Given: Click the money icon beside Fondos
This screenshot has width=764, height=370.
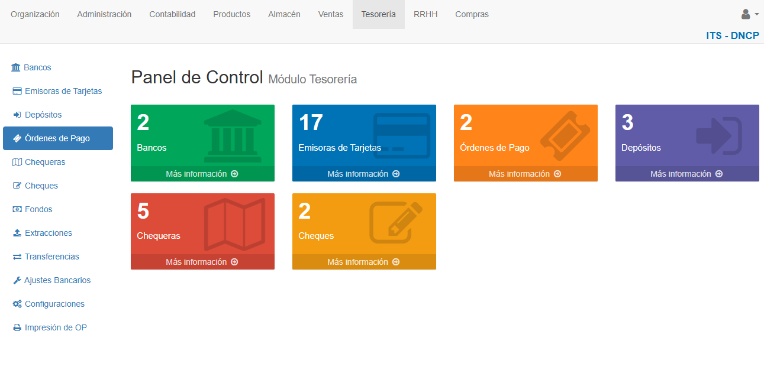Looking at the screenshot, I should 17,210.
